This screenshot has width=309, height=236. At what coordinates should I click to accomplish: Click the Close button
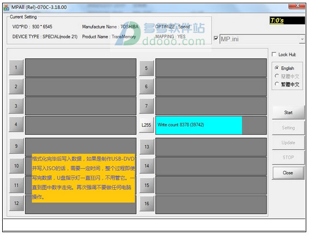(x=288, y=173)
